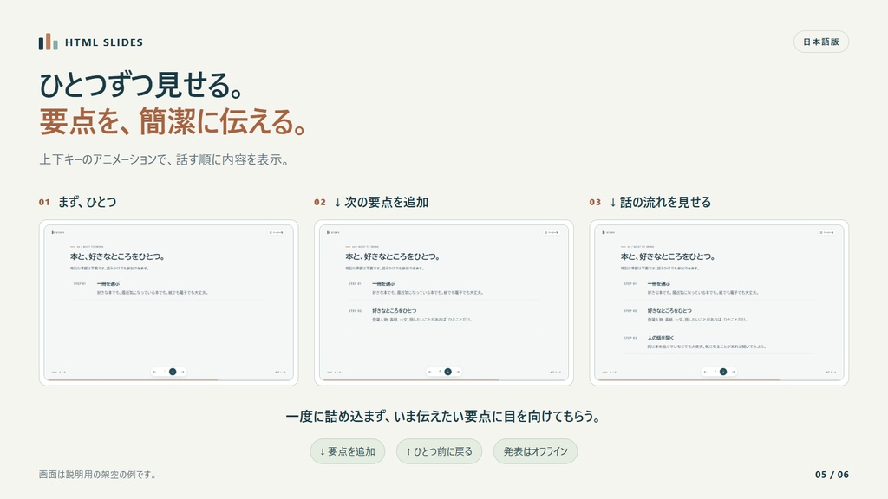Click the HTML SLIDES brand text

click(x=104, y=42)
